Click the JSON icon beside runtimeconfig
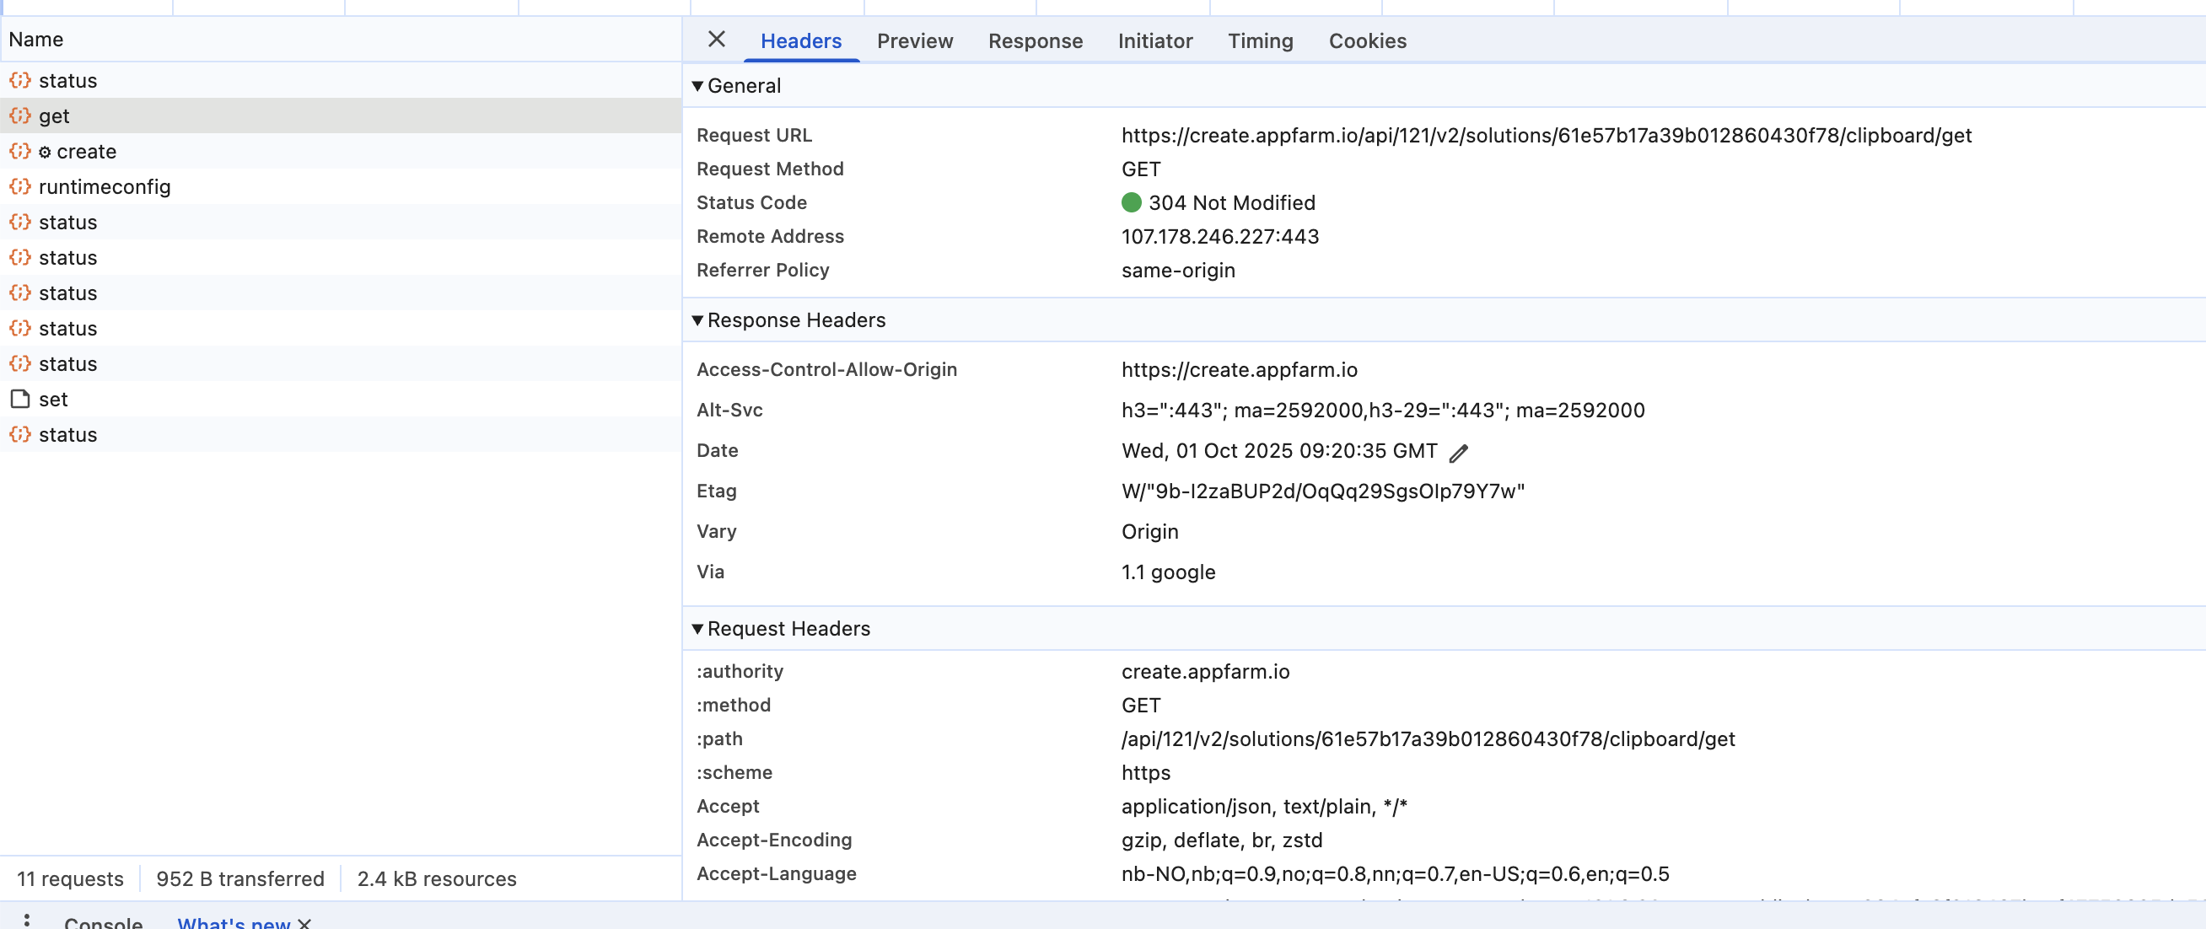Viewport: 2206px width, 929px height. click(x=20, y=186)
